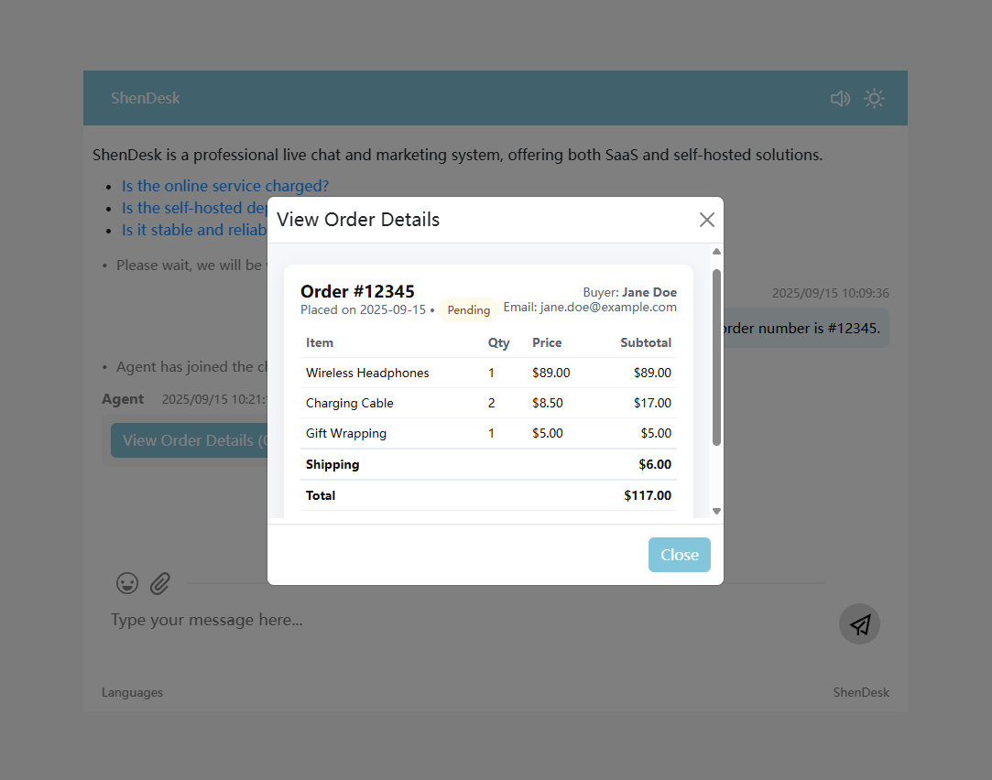Image resolution: width=992 pixels, height=780 pixels.
Task: Open the Languages menu
Action: pyautogui.click(x=132, y=692)
